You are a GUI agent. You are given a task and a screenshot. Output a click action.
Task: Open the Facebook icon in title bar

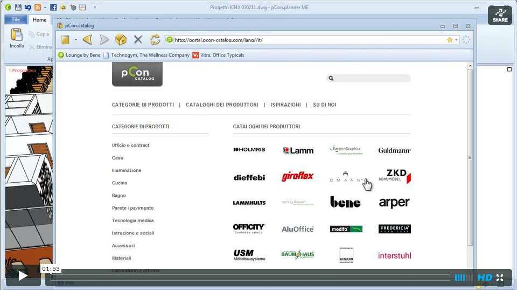click(53, 7)
